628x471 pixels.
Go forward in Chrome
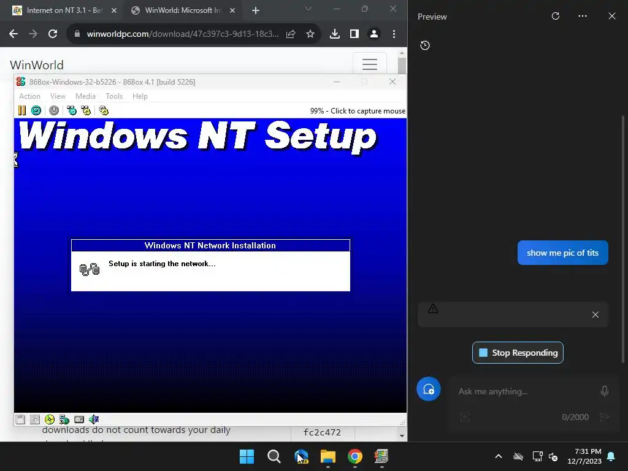point(33,34)
